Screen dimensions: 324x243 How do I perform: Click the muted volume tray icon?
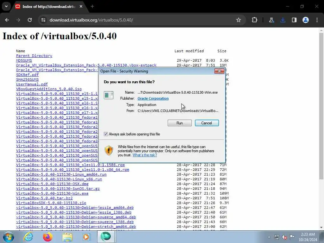284,237
